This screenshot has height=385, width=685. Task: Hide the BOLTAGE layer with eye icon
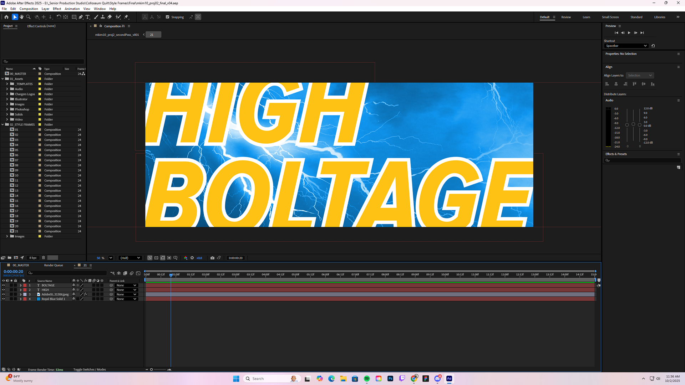coord(4,285)
